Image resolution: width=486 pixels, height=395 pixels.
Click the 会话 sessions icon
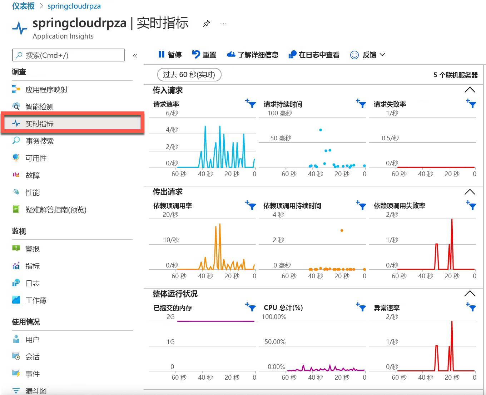[16, 356]
